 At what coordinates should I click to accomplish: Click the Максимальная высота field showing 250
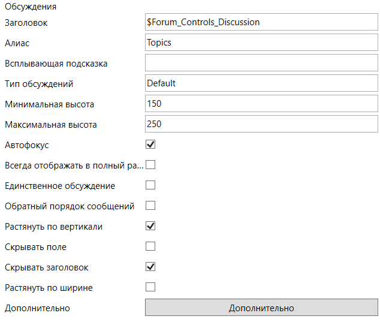click(261, 124)
